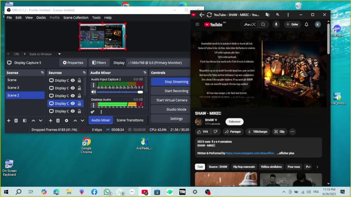Click Start Recording
The width and height of the screenshot is (351, 197).
click(x=171, y=91)
